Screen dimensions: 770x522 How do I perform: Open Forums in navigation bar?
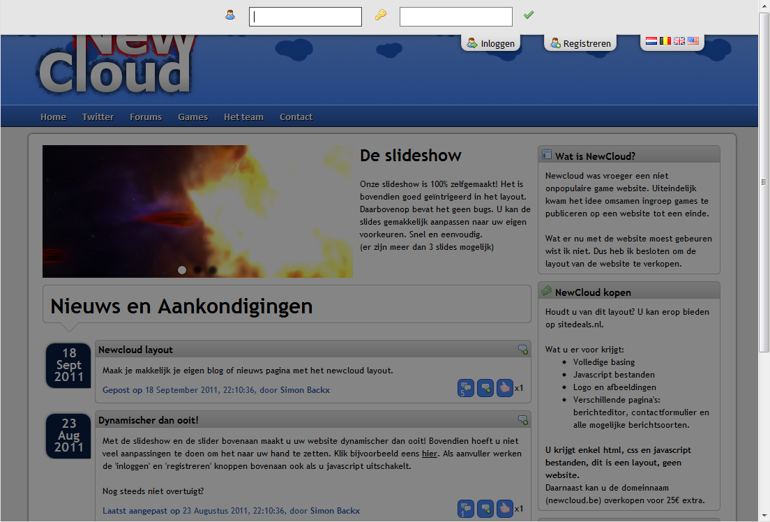(x=146, y=117)
